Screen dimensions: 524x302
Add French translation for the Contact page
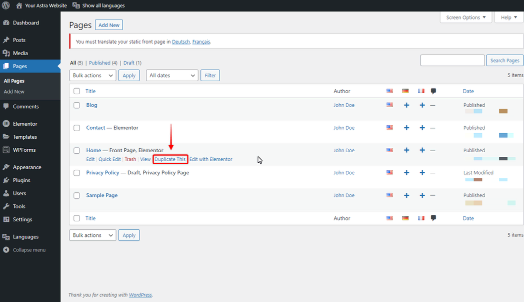[x=422, y=128]
